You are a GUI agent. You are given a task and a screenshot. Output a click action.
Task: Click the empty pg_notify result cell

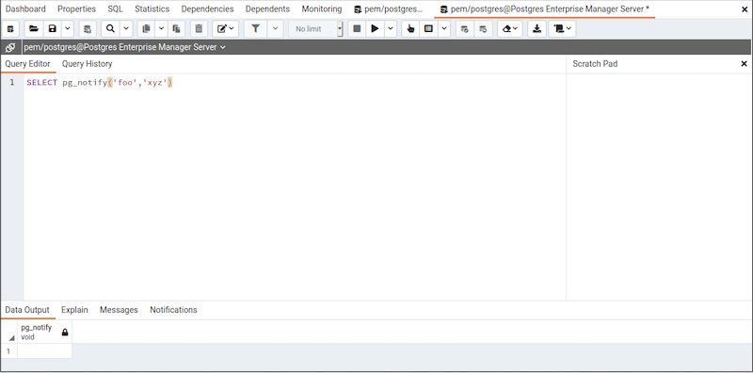point(44,351)
